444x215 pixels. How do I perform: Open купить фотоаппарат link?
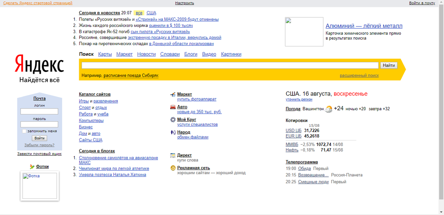[x=197, y=99]
